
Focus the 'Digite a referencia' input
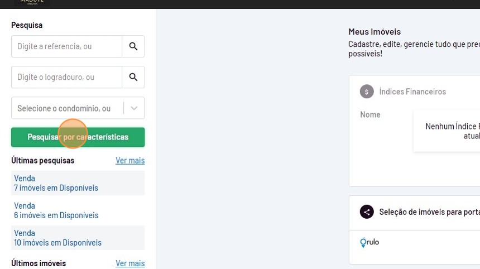point(66,46)
